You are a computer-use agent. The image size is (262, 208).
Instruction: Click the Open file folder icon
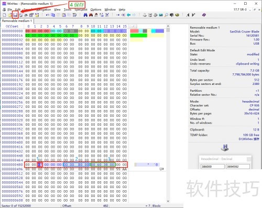click(x=10, y=15)
